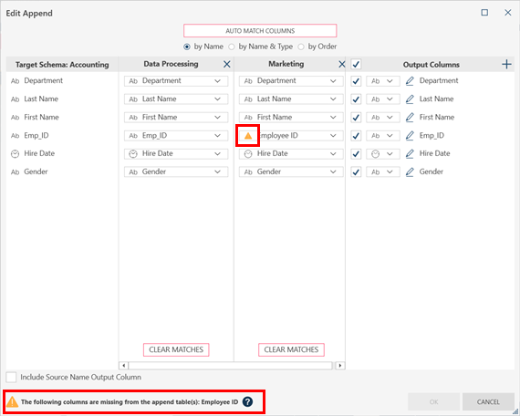Open Data Processing Last Name column dropdown
The image size is (520, 416).
[176, 99]
